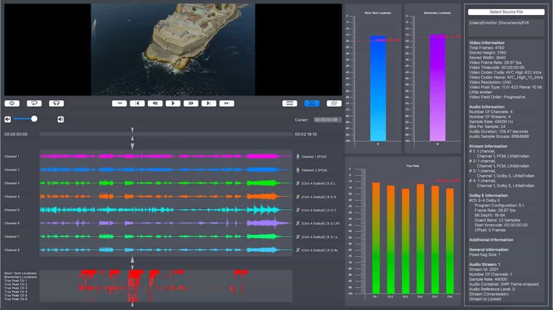Click the Channel 5 cyan waveform
This screenshot has height=310, width=553.
162,210
